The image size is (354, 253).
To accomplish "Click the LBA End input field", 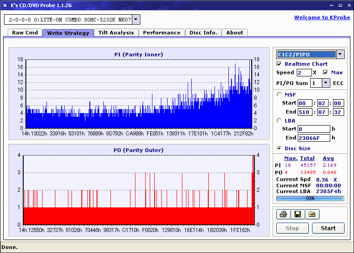I will tap(314, 138).
